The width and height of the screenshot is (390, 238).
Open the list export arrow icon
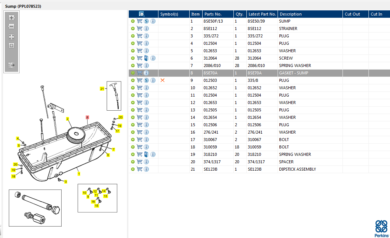12,65
